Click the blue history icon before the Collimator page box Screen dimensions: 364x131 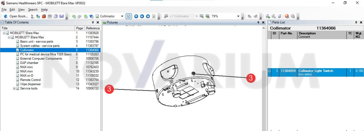[91, 16]
